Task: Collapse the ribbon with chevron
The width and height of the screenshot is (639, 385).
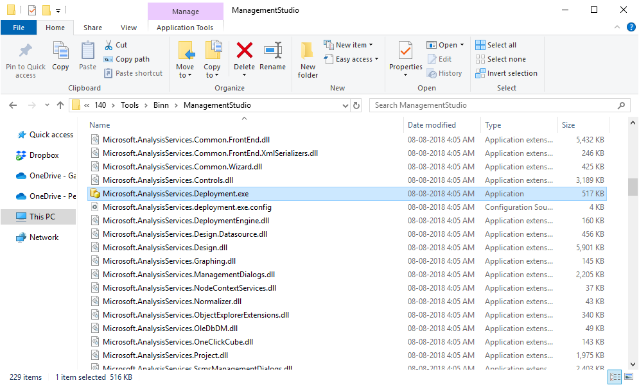Action: coord(617,27)
